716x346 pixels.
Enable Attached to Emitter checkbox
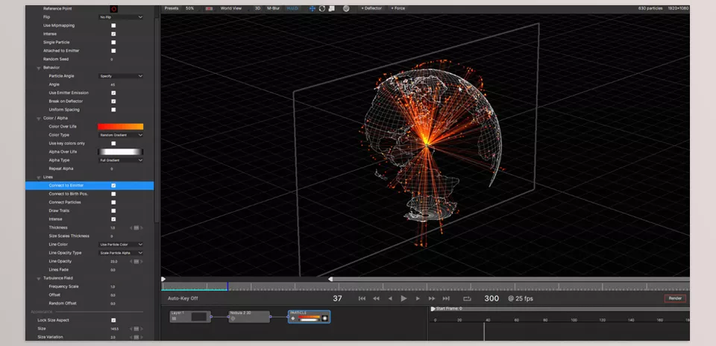113,51
